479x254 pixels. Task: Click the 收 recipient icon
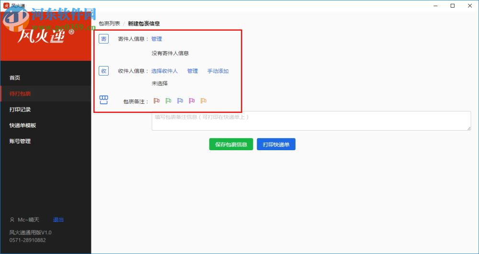[x=103, y=71]
